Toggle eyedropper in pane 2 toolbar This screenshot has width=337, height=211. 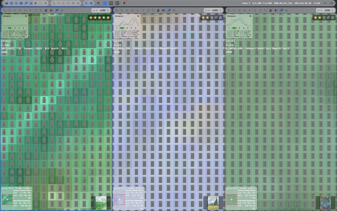(x=169, y=10)
